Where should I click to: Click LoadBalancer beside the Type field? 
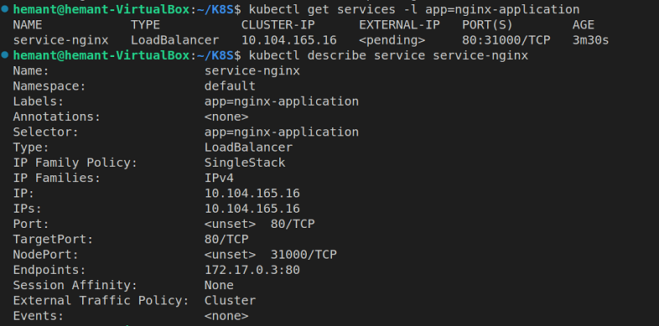pos(248,147)
